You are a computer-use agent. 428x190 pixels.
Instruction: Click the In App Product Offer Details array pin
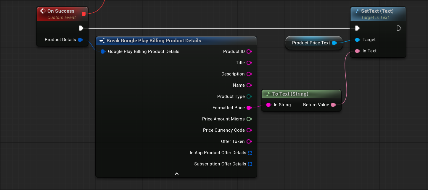[x=250, y=153]
